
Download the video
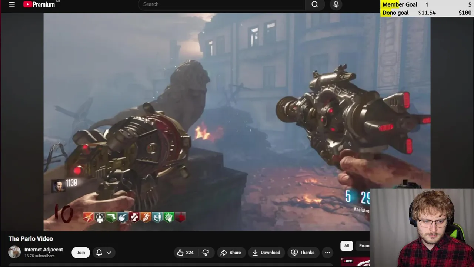pyautogui.click(x=266, y=253)
